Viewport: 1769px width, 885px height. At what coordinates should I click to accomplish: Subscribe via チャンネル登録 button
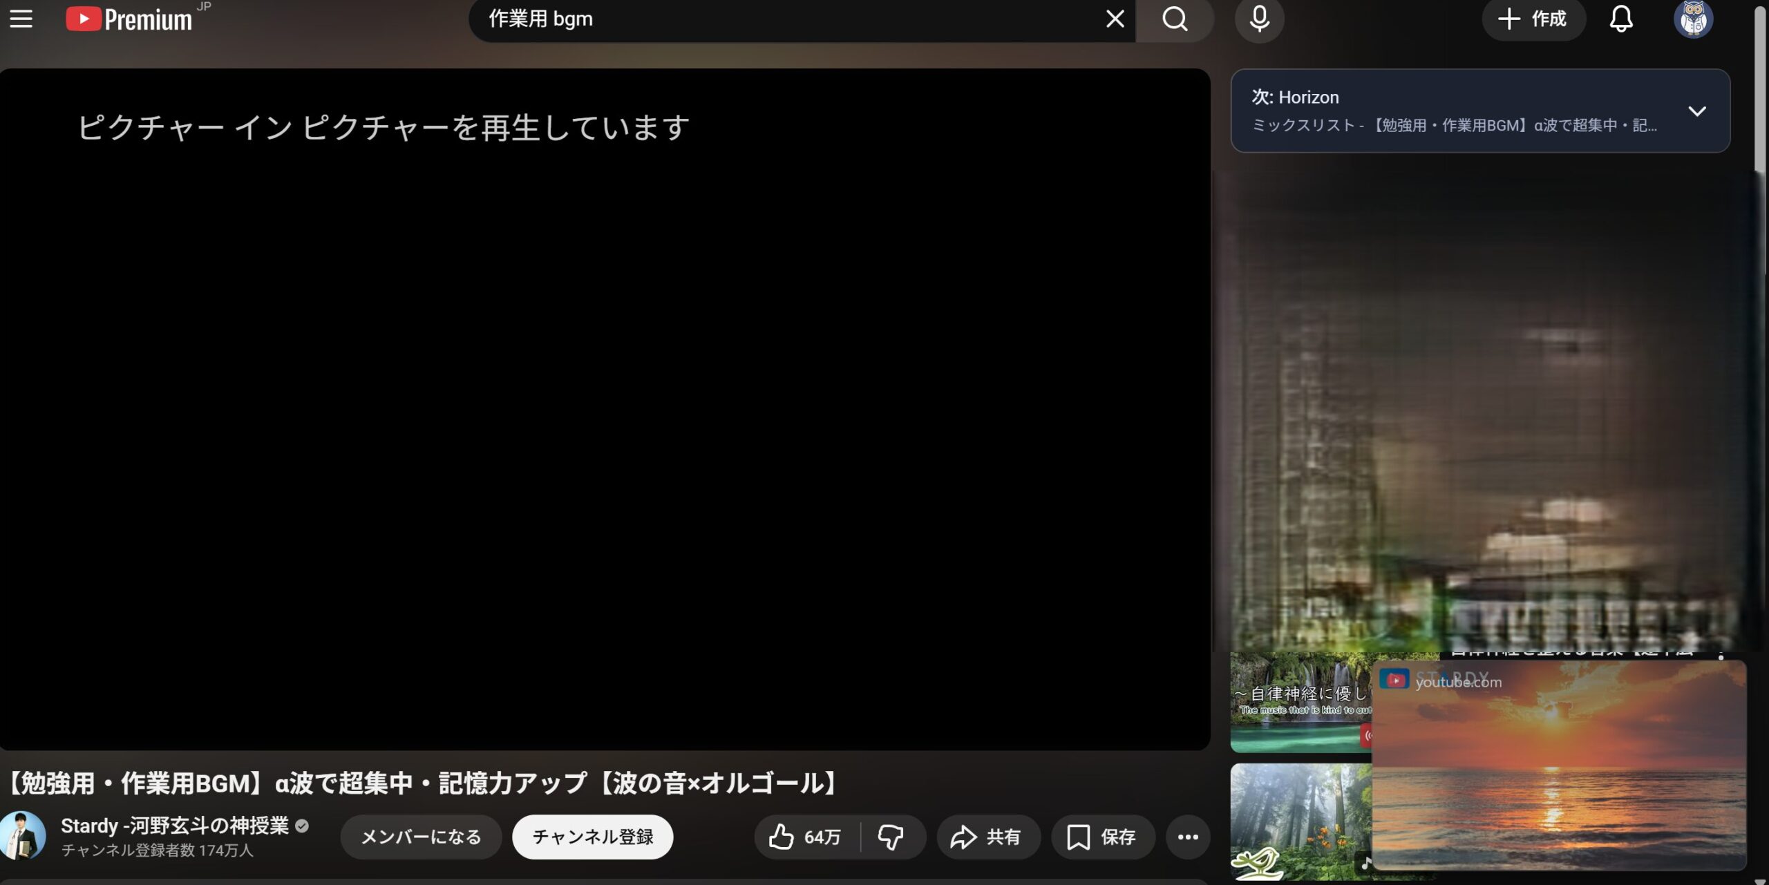click(592, 837)
